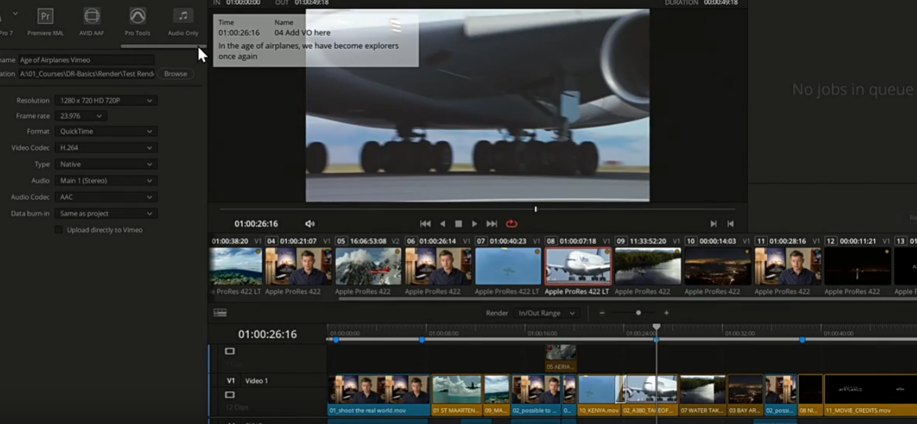Viewport: 917px width, 424px height.
Task: Choose the Premiere XML render preset
Action: pyautogui.click(x=45, y=21)
